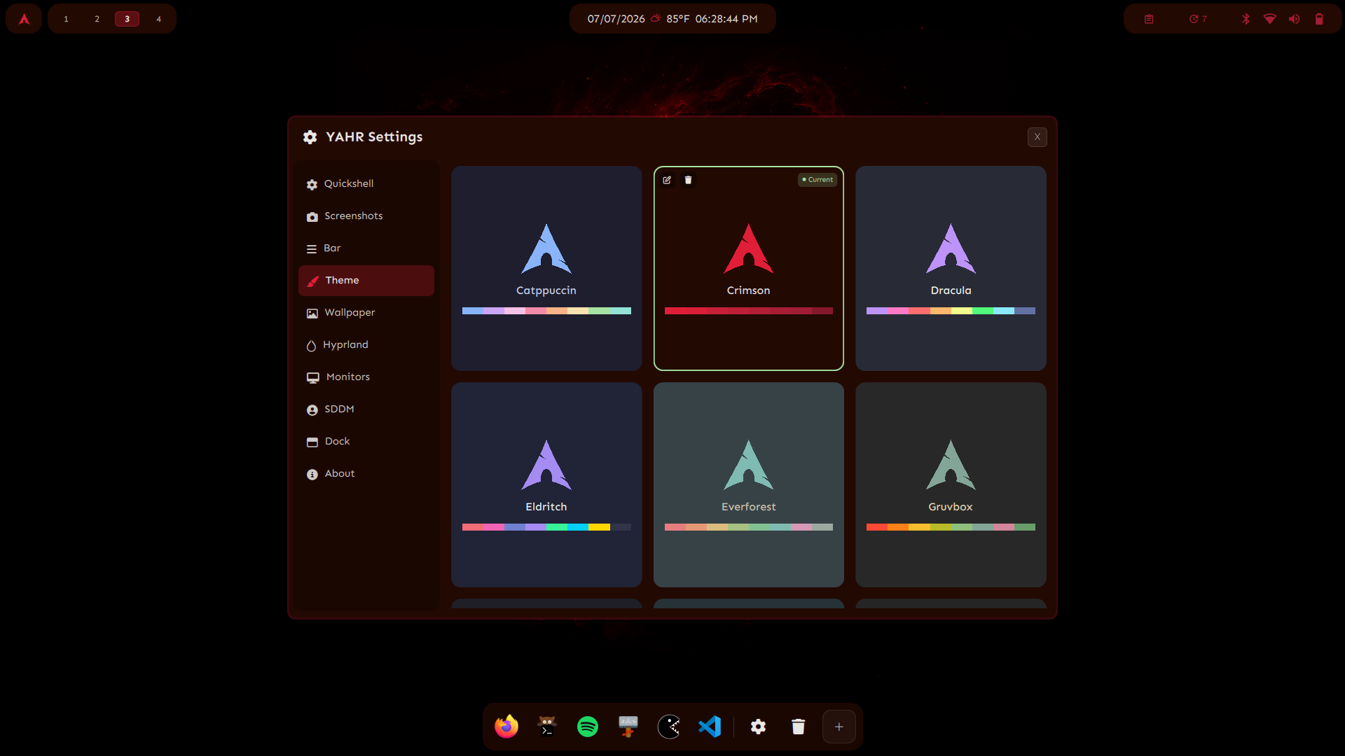Viewport: 1345px width, 756px height.
Task: Click the Arch logo launcher in top bar
Action: click(24, 19)
